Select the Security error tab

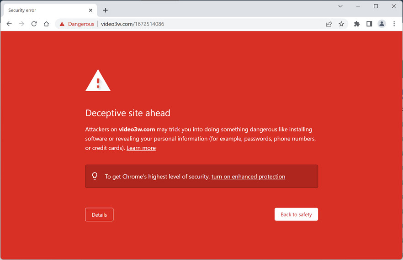click(x=50, y=10)
